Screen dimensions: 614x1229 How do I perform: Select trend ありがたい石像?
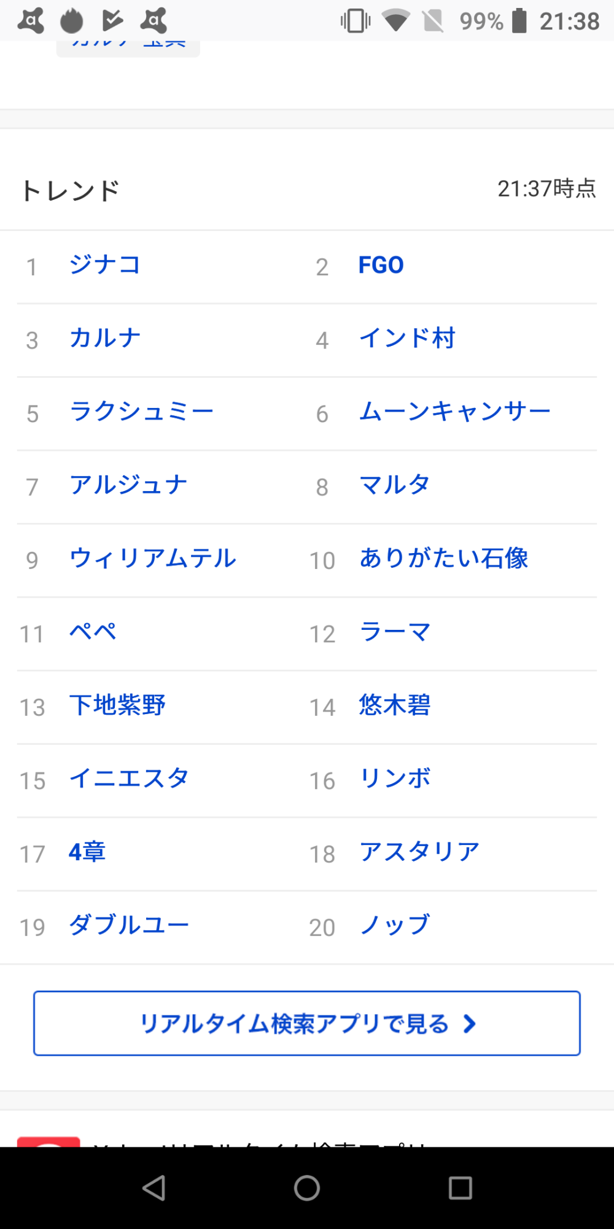pyautogui.click(x=444, y=559)
